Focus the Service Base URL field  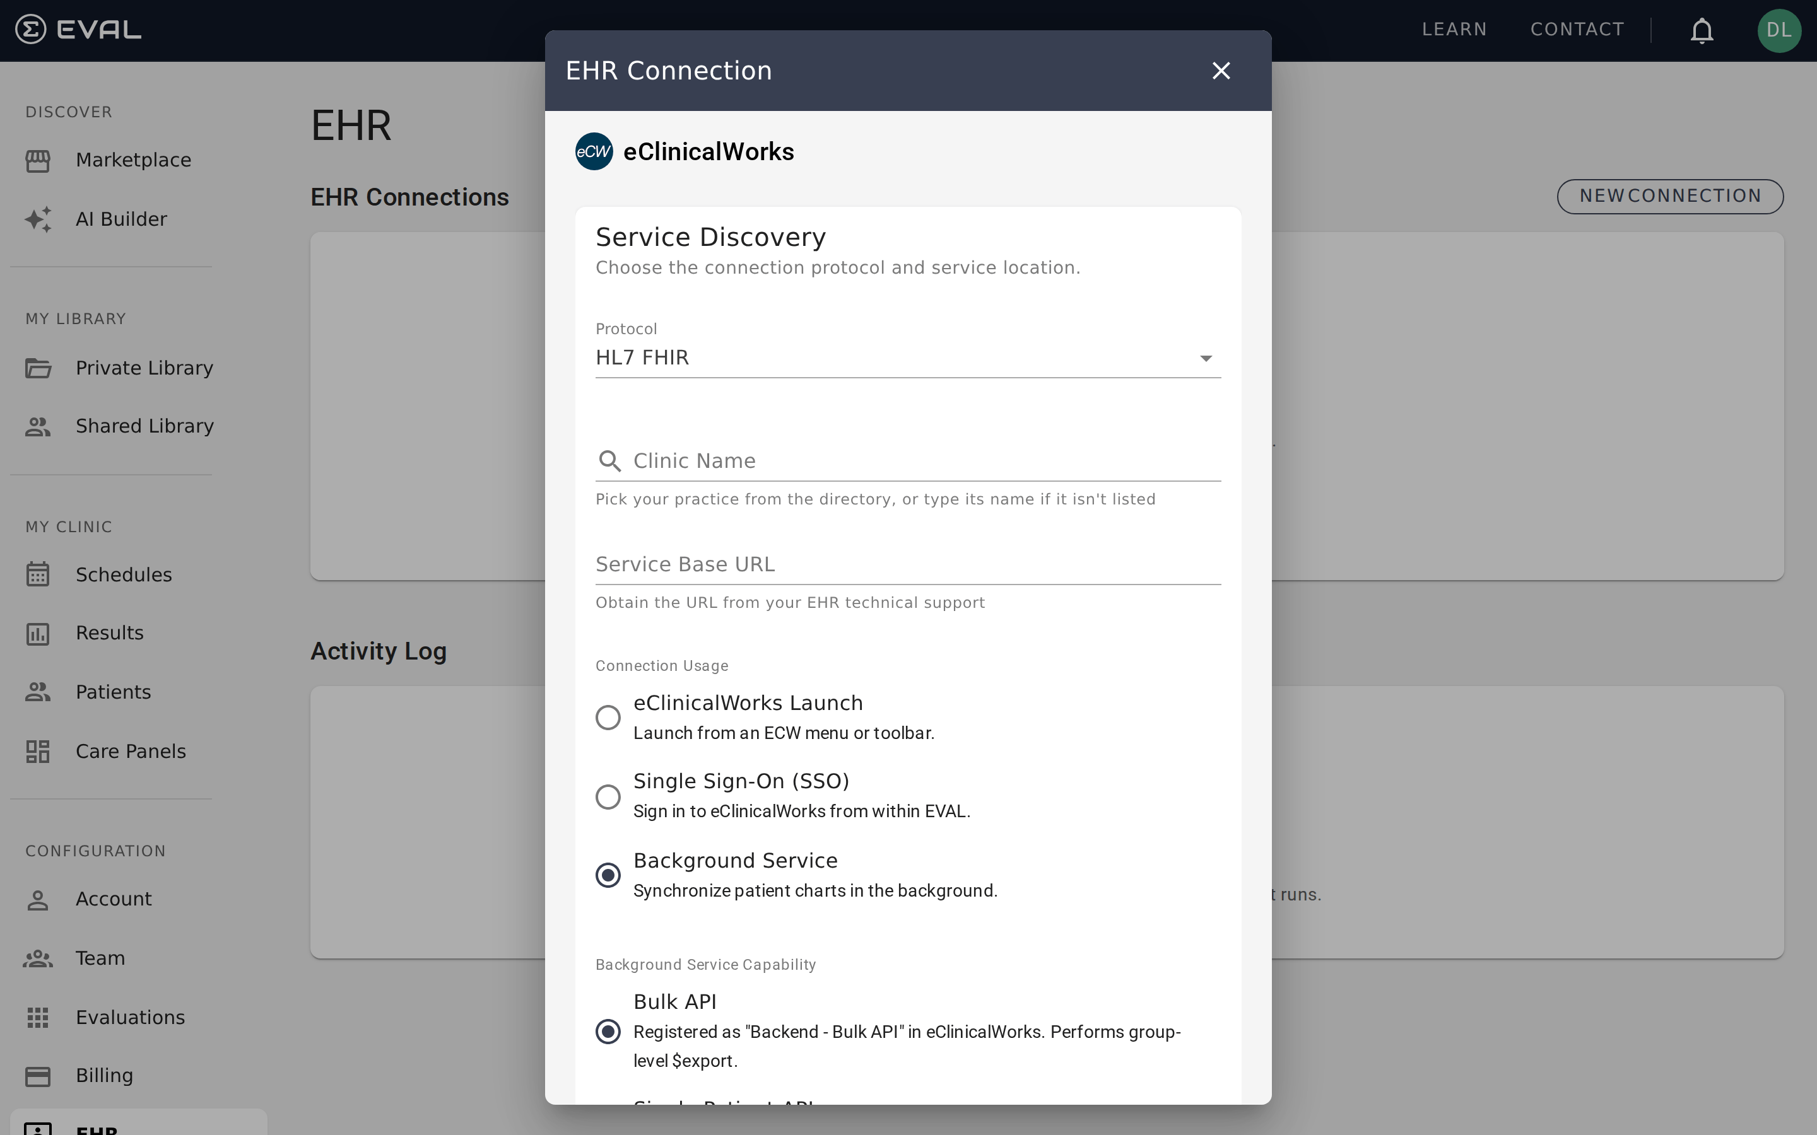click(x=908, y=564)
